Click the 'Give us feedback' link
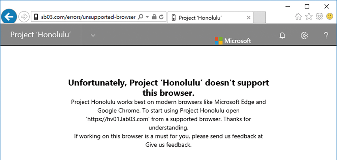The height and width of the screenshot is (160, 337). pos(168,145)
